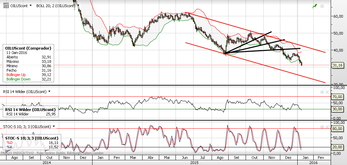This screenshot has width=347, height=165.
Task: Click the RSI 70,00 overbought level tag
Action: (337, 97)
